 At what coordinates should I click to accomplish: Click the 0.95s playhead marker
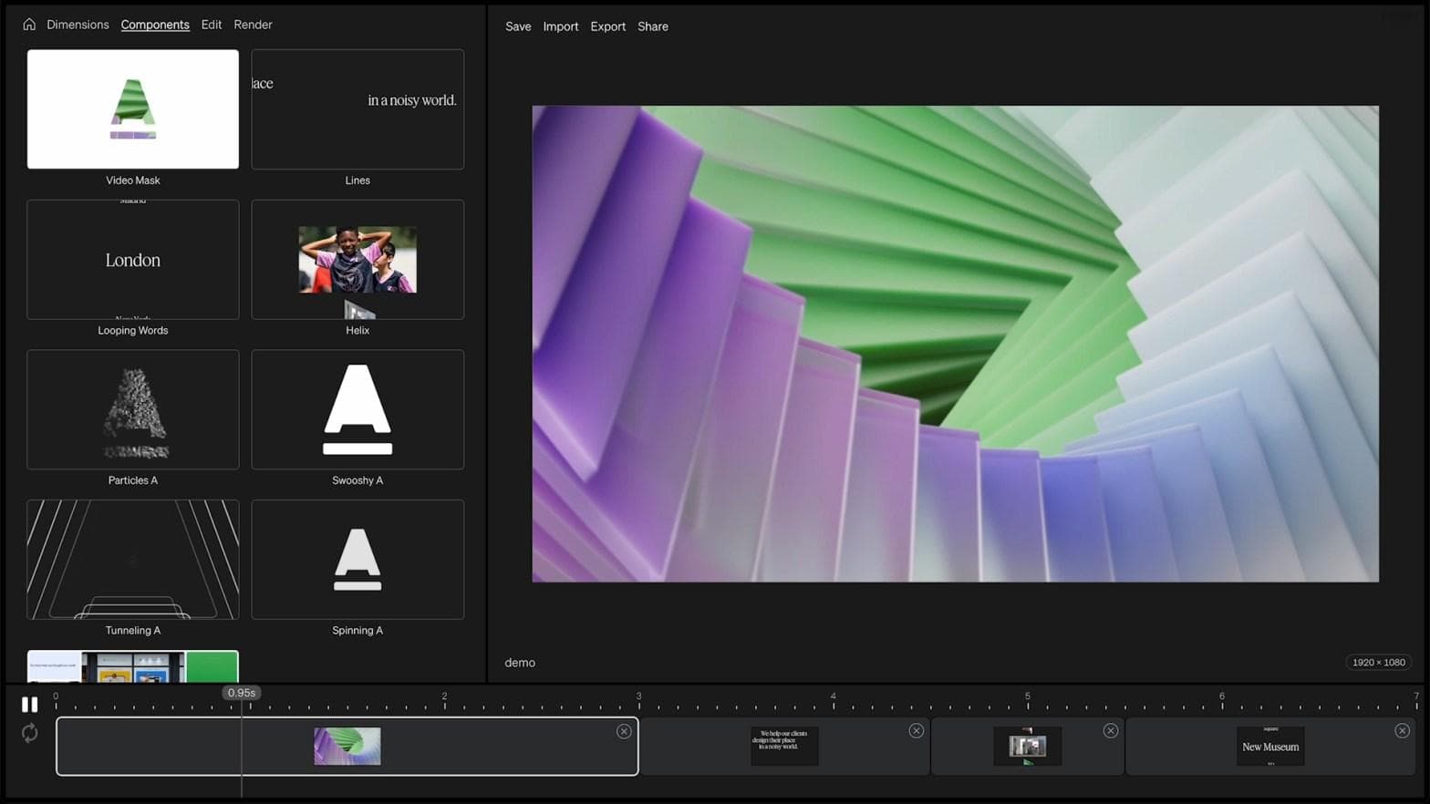pos(242,693)
